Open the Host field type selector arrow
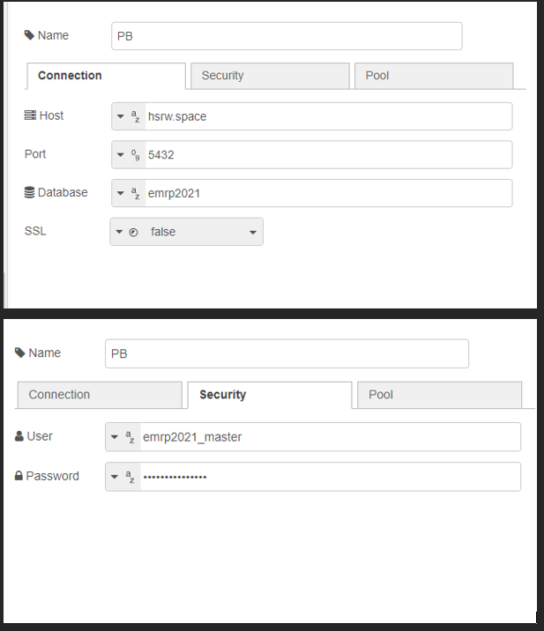 tap(121, 116)
